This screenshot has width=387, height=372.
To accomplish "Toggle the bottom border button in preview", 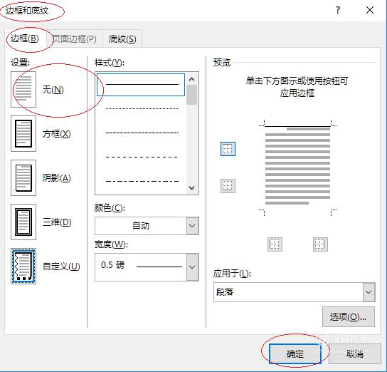I will 228,185.
